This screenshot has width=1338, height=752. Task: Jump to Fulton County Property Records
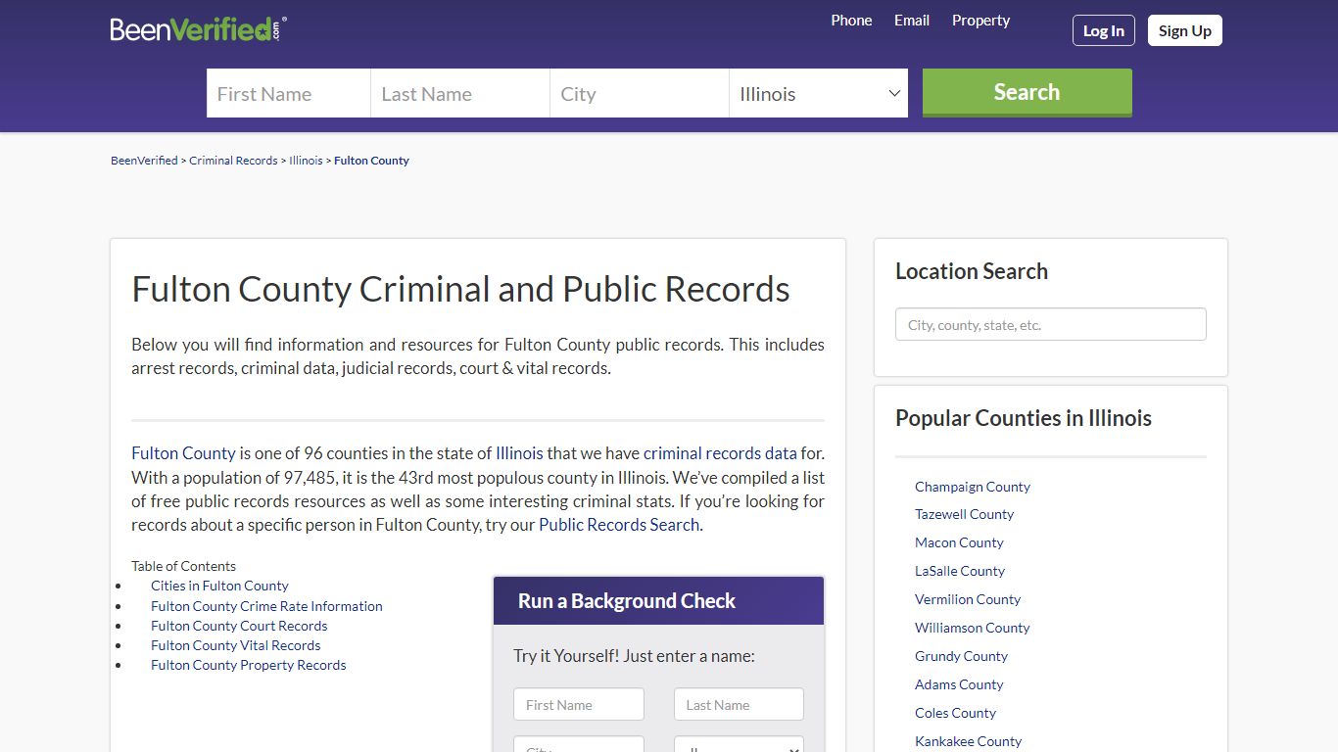pyautogui.click(x=249, y=665)
